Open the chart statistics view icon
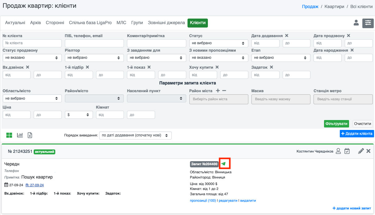Image resolution: width=375 pixels, height=215 pixels. (20, 135)
